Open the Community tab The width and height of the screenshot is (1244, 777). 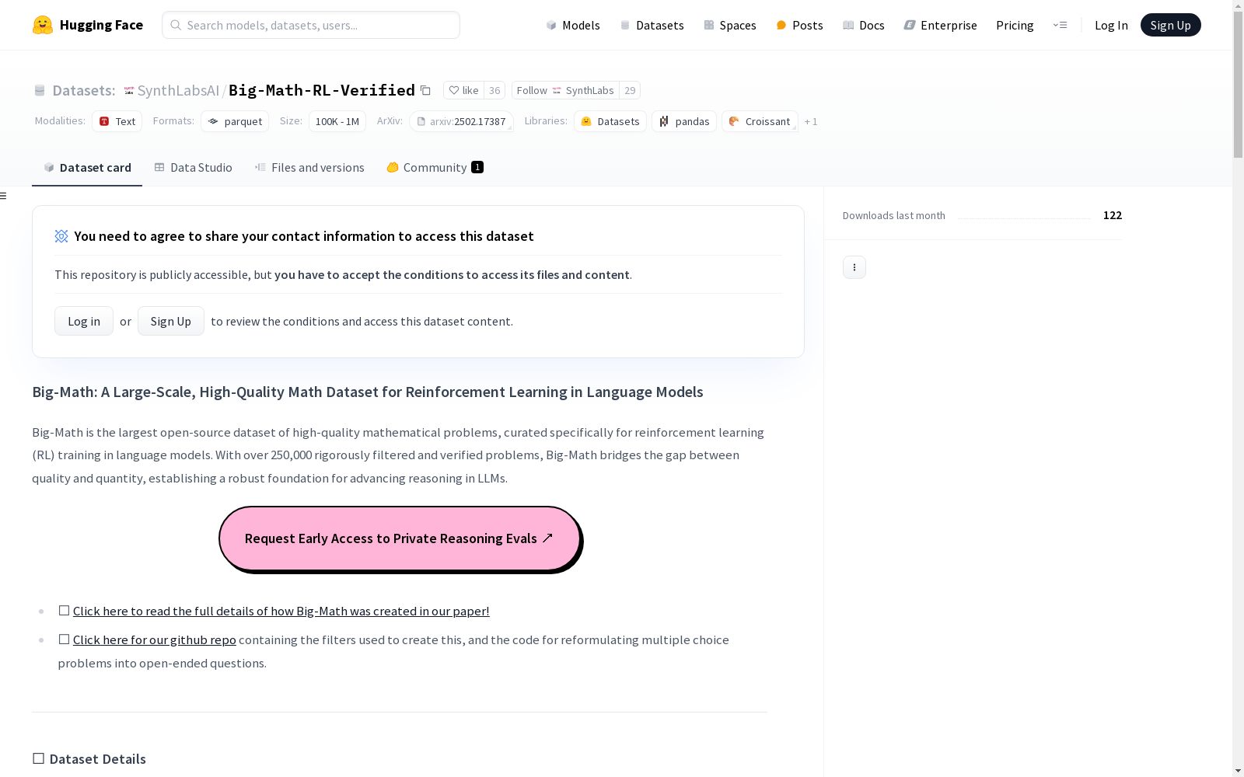tap(435, 167)
